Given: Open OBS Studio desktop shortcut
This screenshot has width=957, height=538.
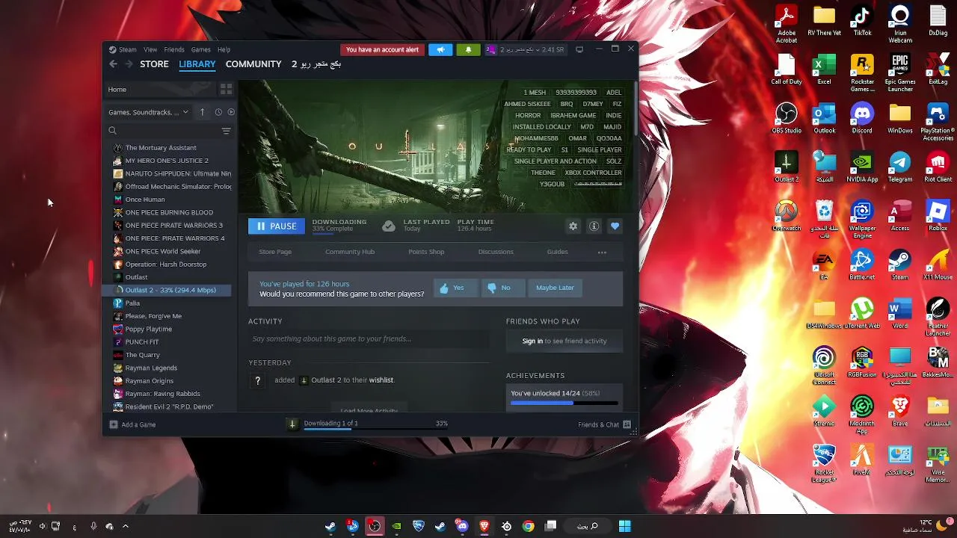Looking at the screenshot, I should tap(787, 118).
